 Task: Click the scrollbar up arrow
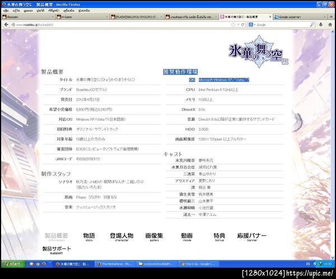[333, 32]
